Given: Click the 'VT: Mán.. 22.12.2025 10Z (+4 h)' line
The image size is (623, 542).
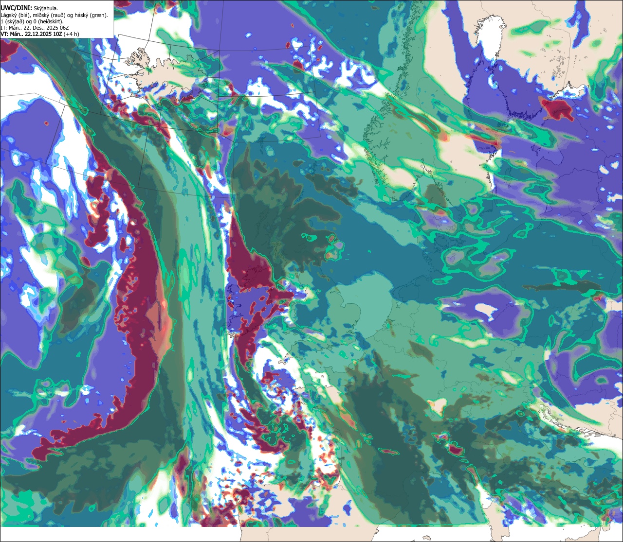Looking at the screenshot, I should point(40,34).
